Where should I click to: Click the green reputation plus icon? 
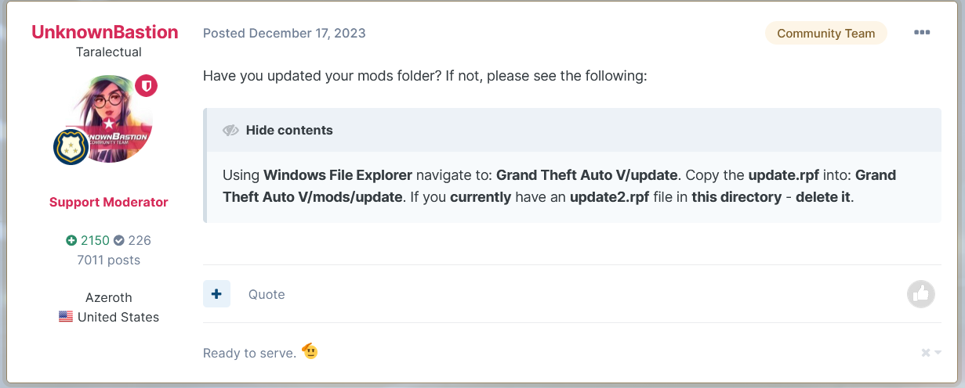pos(71,241)
